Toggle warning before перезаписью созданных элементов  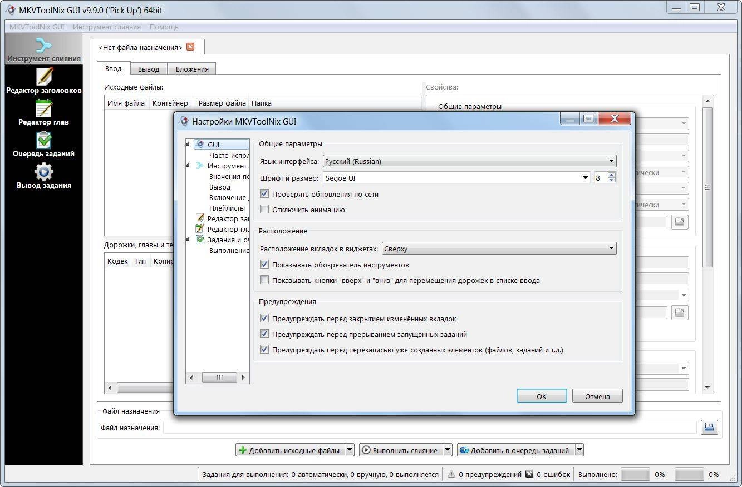pyautogui.click(x=264, y=350)
